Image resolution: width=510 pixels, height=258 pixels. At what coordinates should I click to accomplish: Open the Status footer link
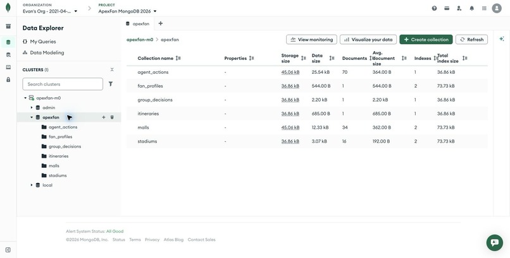(119, 240)
